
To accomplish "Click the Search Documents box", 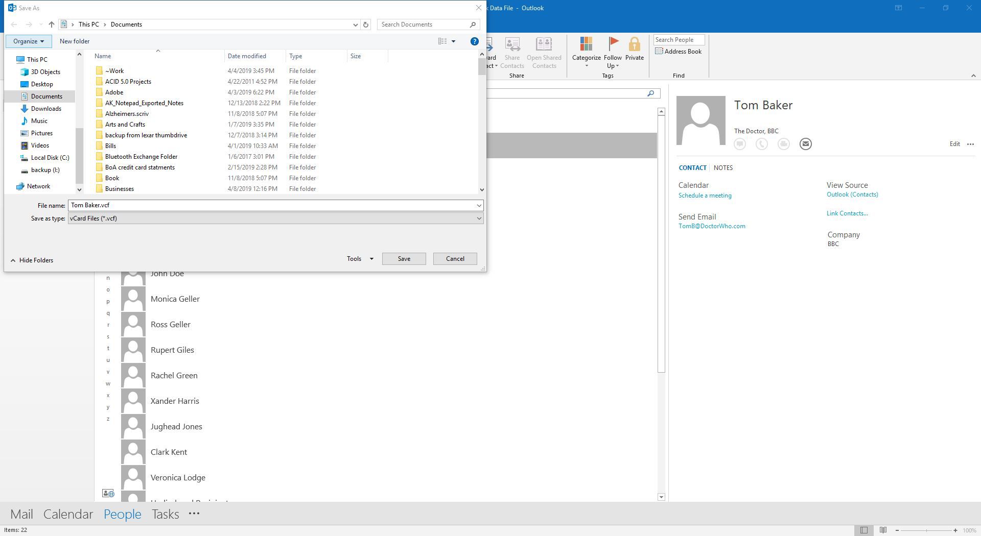I will point(428,25).
